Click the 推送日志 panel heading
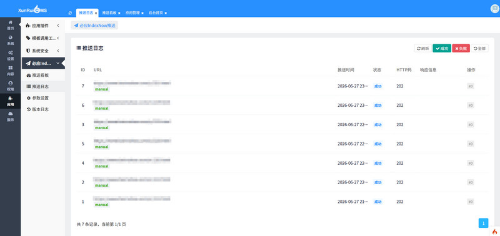This screenshot has height=236, width=500. [x=90, y=49]
